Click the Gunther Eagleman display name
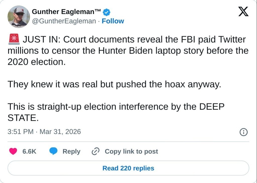The image size is (257, 183). click(66, 12)
